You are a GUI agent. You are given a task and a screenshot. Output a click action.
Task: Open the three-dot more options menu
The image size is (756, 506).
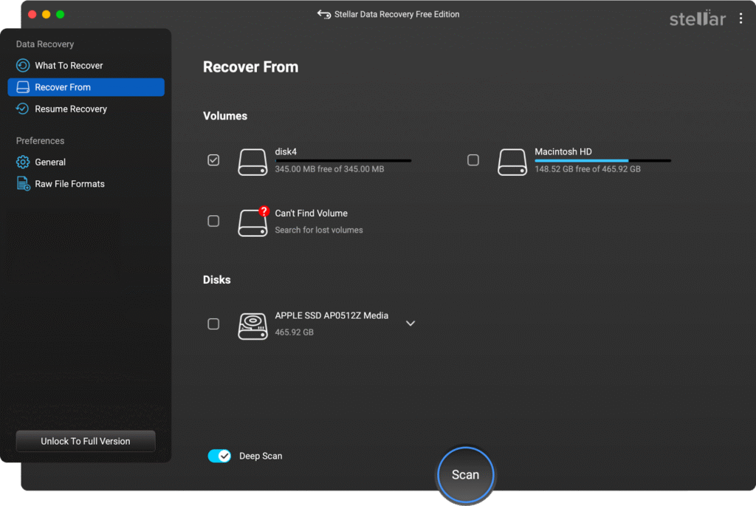click(x=740, y=18)
